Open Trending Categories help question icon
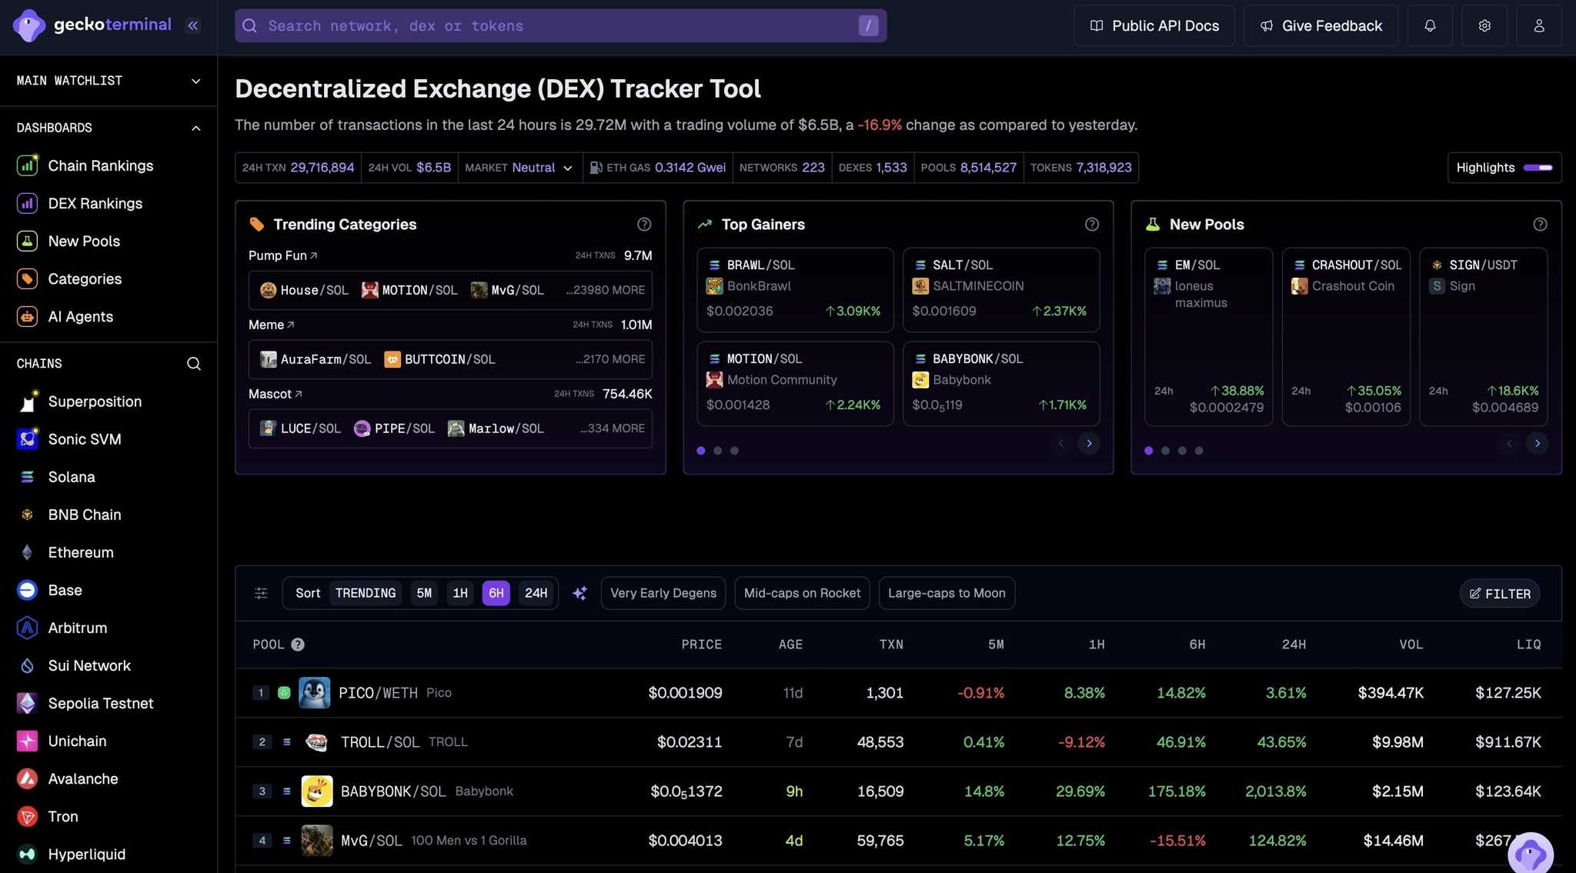The image size is (1576, 873). pyautogui.click(x=644, y=224)
